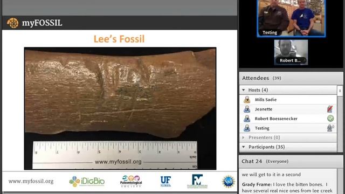Select the Robert B... webcam video feed

point(291,52)
